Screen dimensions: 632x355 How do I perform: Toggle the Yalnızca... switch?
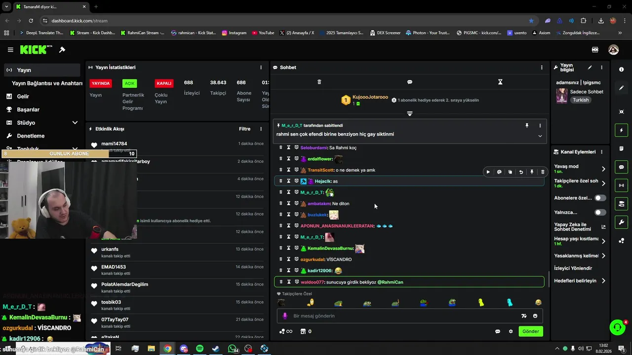click(x=600, y=213)
